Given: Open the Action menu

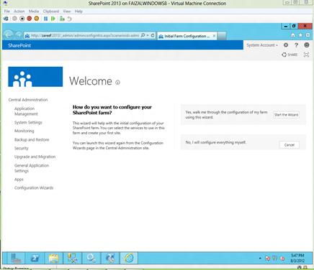Looking at the screenshot, I should click(19, 11).
